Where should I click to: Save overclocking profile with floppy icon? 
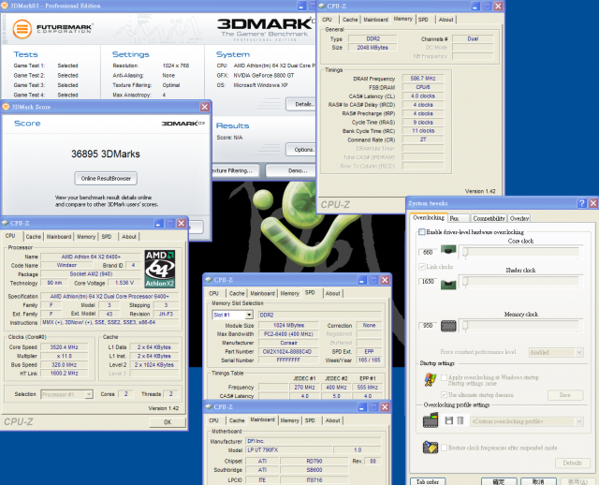click(x=449, y=420)
